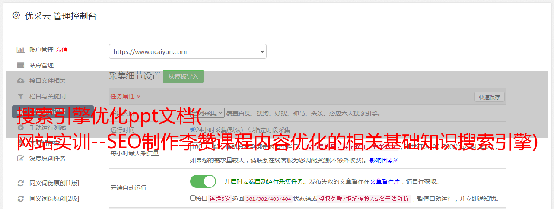Click the 每小时最大采集量 number field
554x209 pixels.
(x=202, y=147)
